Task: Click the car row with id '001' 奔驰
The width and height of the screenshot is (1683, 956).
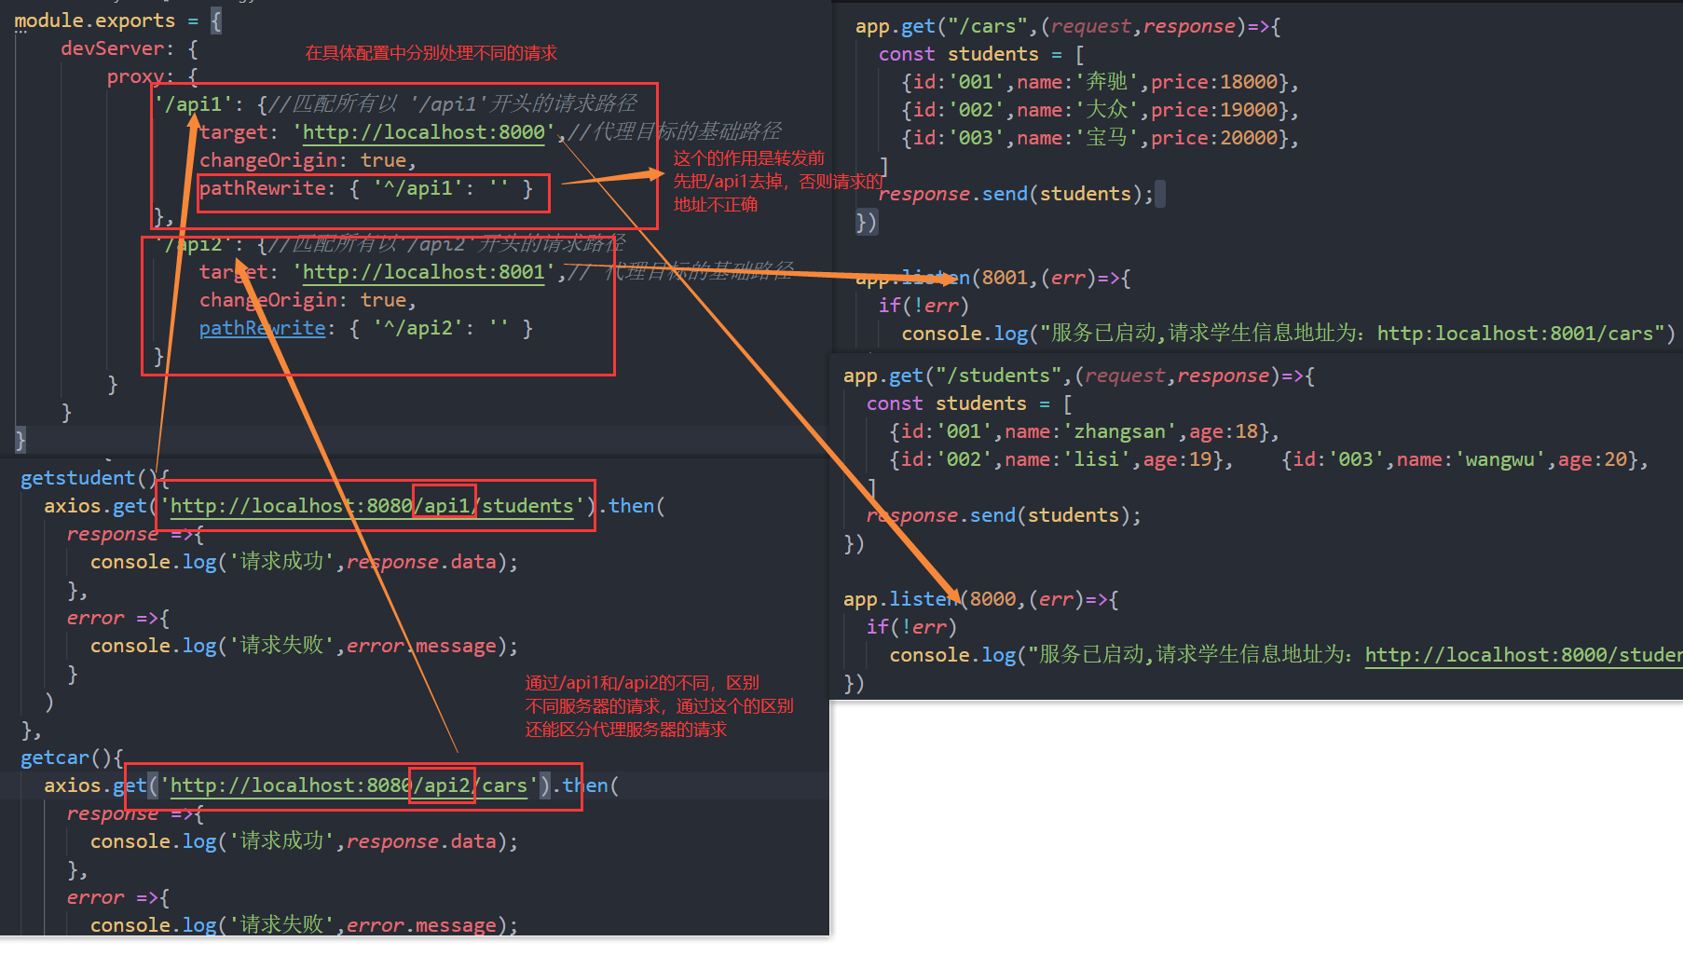Action: coord(1100,82)
